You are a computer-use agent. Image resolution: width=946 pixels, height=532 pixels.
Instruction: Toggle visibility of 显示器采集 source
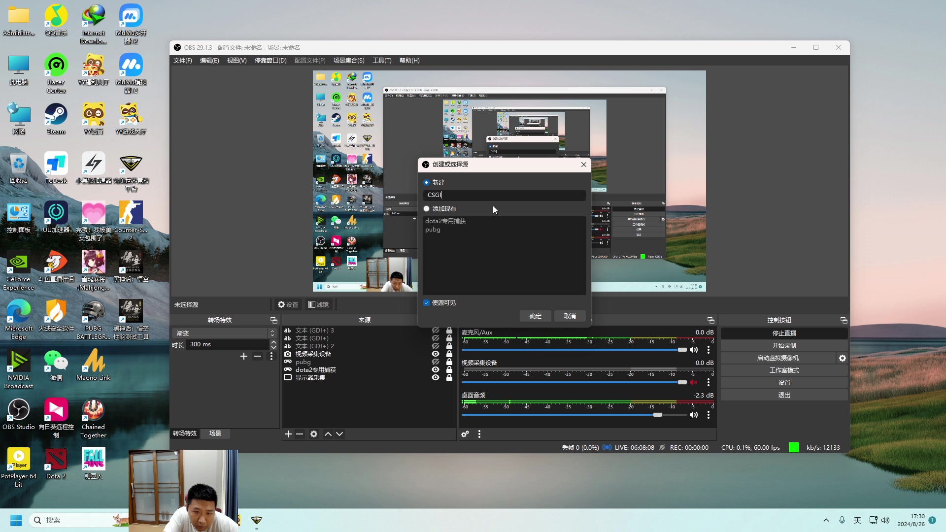(436, 378)
